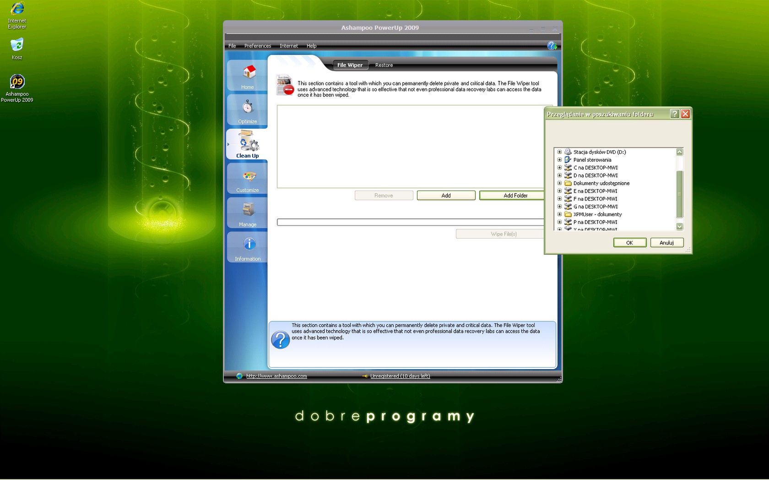Click the help icon in menu bar

click(552, 45)
